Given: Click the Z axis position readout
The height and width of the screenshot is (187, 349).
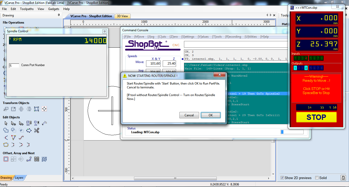Looking at the screenshot, I should (x=317, y=45).
